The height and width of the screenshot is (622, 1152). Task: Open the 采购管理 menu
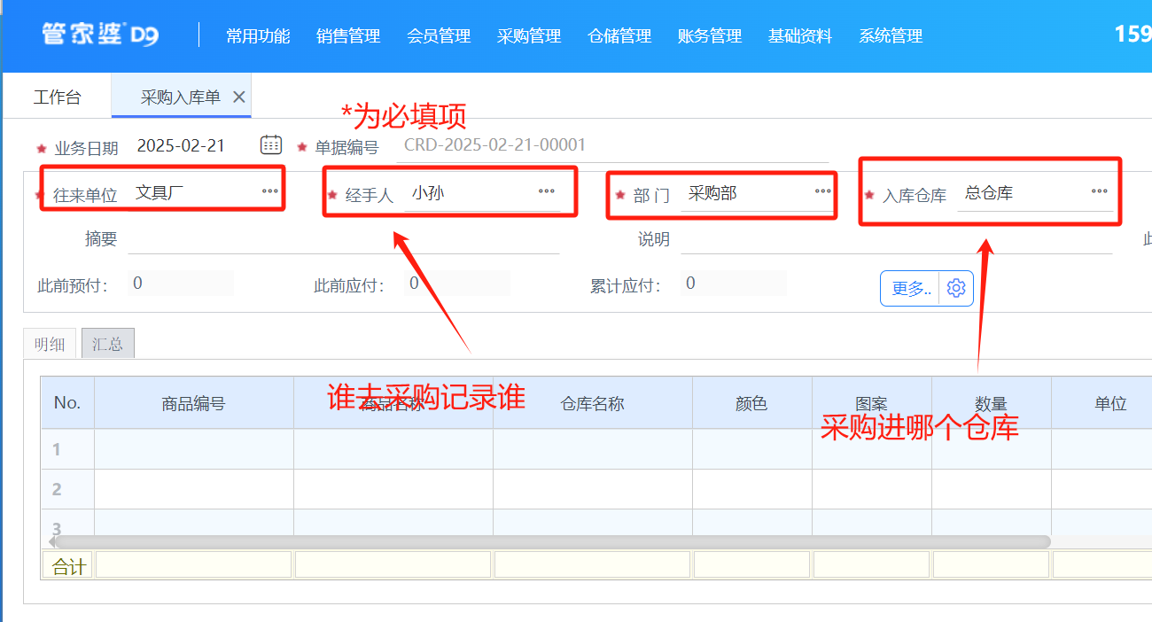click(x=529, y=36)
